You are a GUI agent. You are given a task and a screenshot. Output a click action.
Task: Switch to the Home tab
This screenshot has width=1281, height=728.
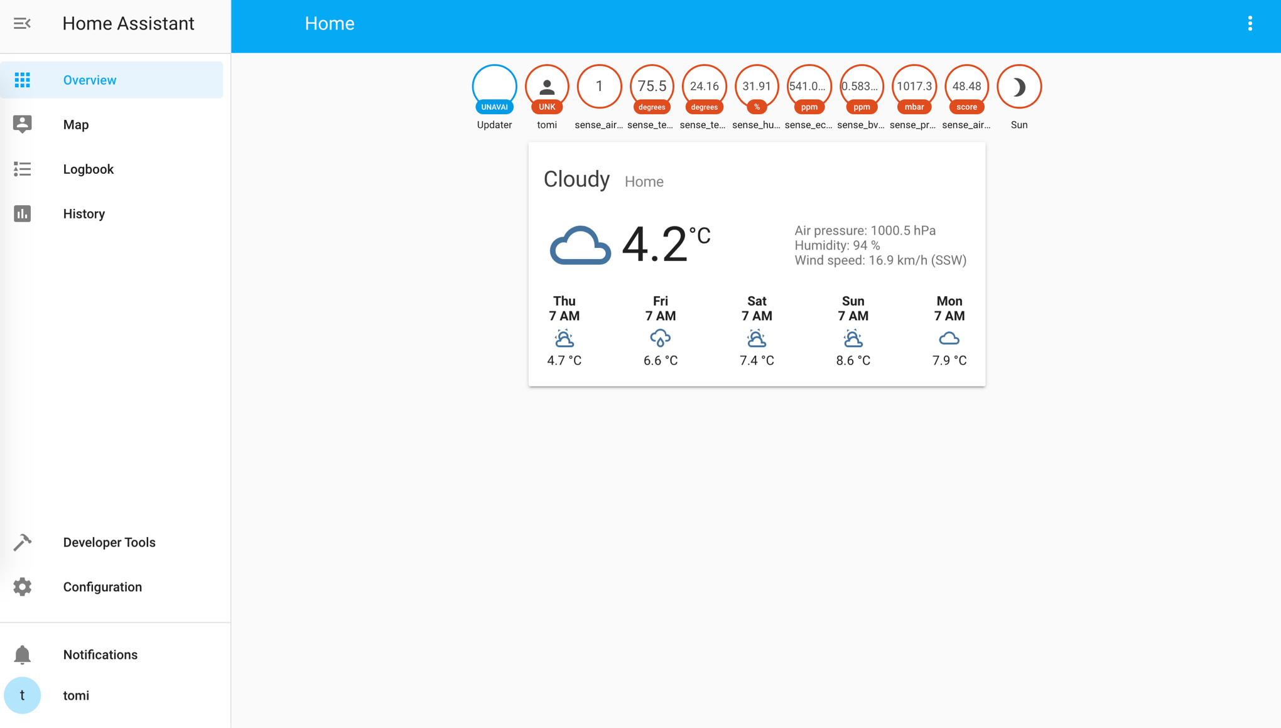tap(329, 23)
